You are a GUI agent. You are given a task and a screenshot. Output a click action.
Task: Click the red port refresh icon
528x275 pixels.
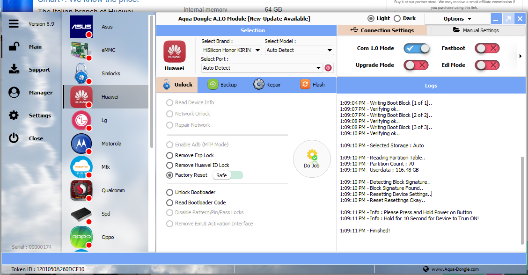pyautogui.click(x=328, y=68)
